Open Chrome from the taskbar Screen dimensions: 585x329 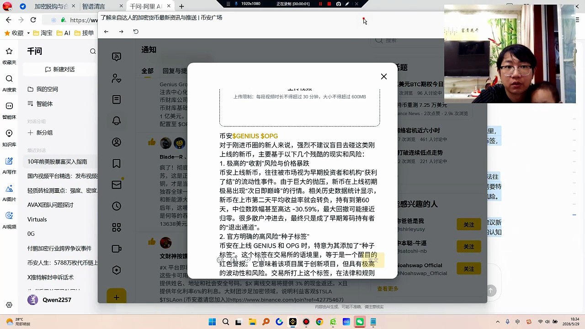pyautogui.click(x=319, y=322)
